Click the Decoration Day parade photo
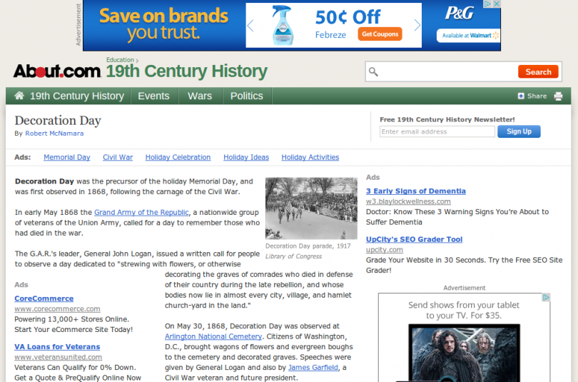 [x=311, y=208]
